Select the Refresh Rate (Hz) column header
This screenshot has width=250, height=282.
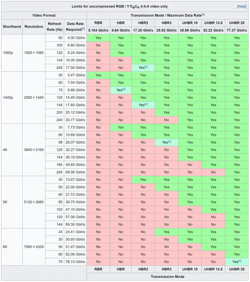[x=55, y=27]
